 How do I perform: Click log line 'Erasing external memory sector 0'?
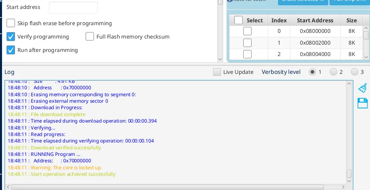(58, 101)
